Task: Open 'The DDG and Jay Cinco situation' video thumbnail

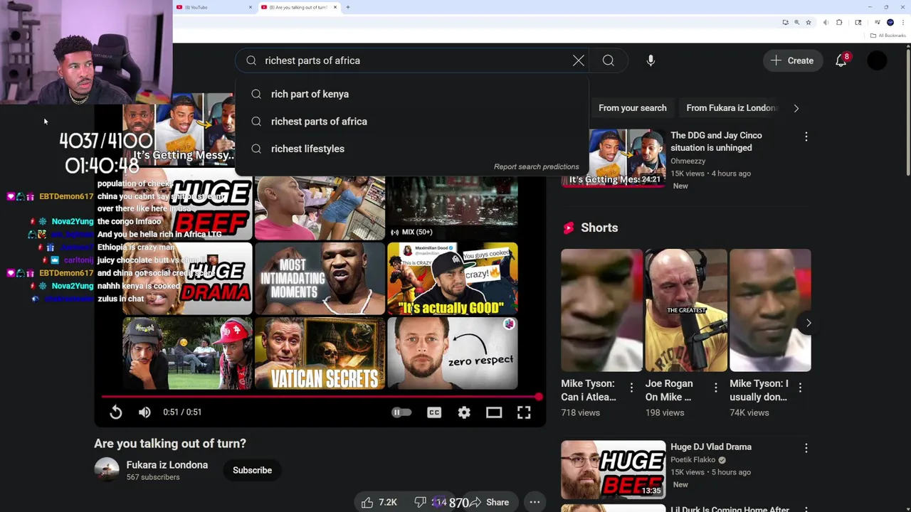Action: coord(613,157)
